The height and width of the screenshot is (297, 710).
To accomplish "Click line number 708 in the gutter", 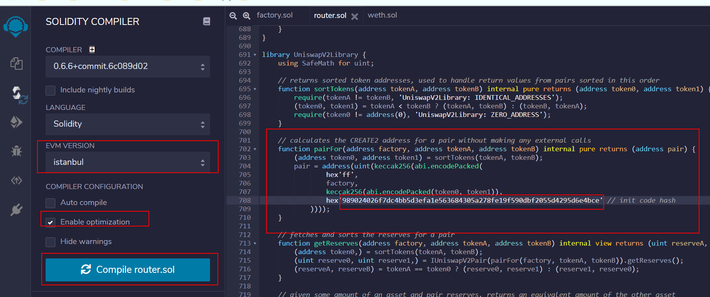I will click(x=245, y=200).
